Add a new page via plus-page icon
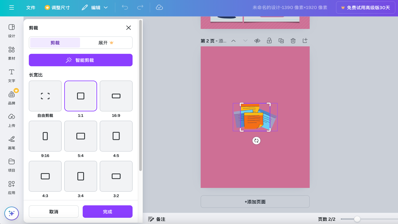The height and width of the screenshot is (224, 398). tap(305, 41)
